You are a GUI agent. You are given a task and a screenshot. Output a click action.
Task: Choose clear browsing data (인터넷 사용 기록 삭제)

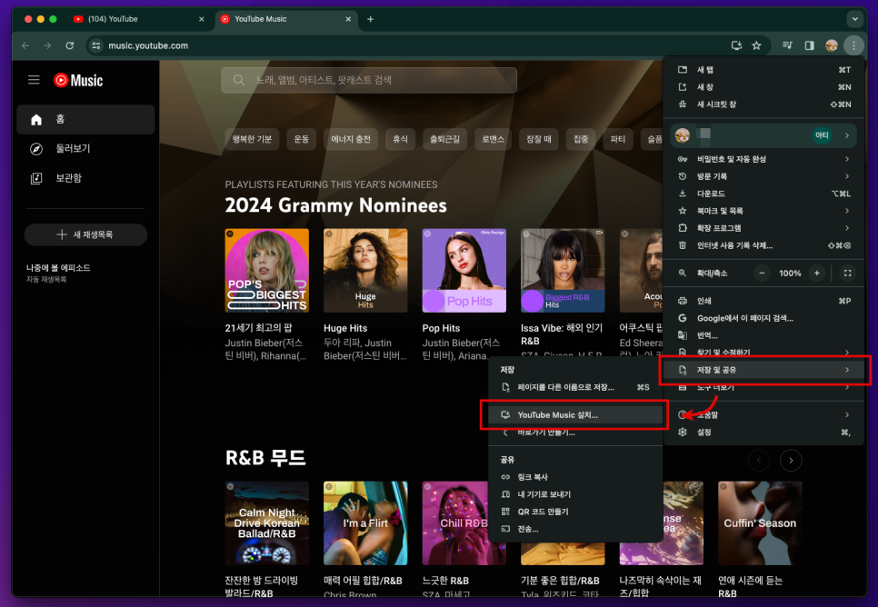763,245
